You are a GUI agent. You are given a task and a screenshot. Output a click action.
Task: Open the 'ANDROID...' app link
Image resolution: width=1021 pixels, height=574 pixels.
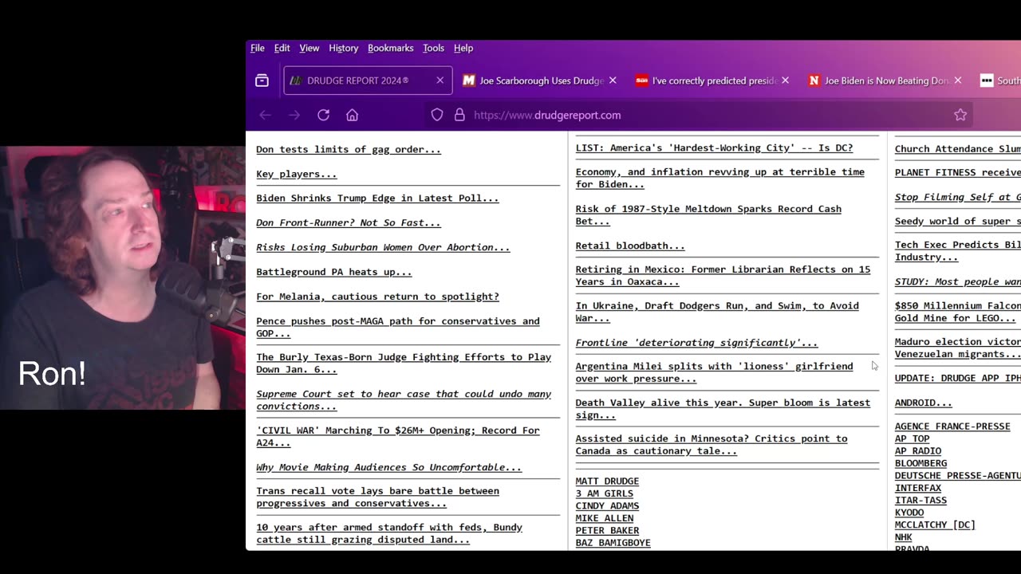pyautogui.click(x=924, y=403)
